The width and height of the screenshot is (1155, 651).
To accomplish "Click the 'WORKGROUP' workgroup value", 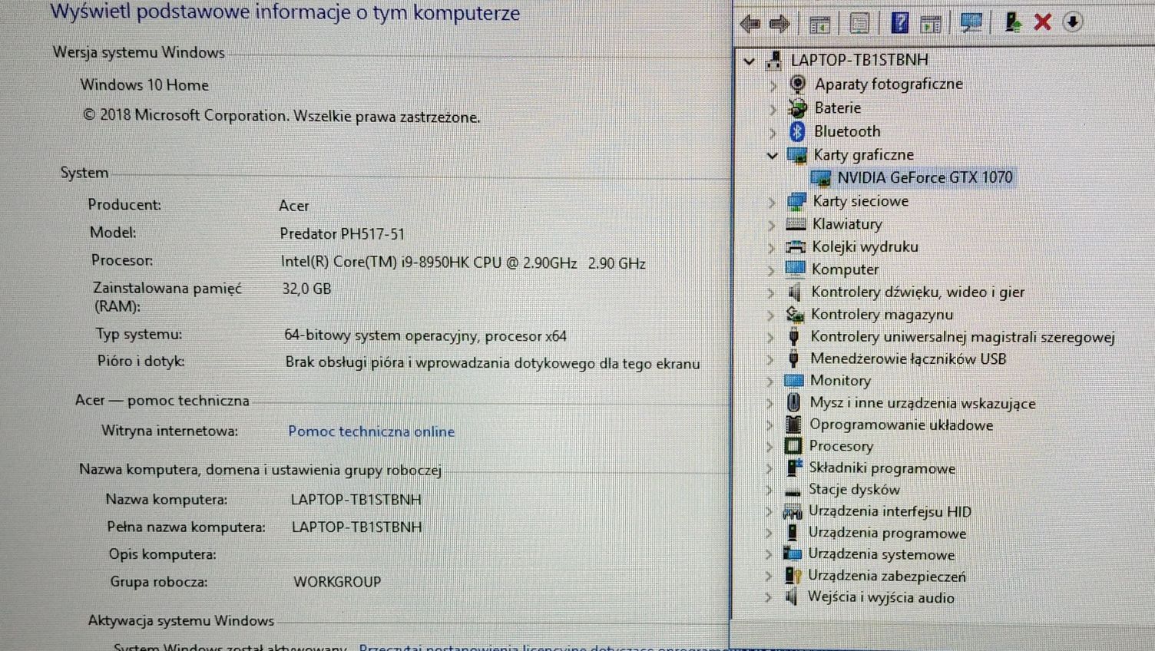I will (x=337, y=582).
